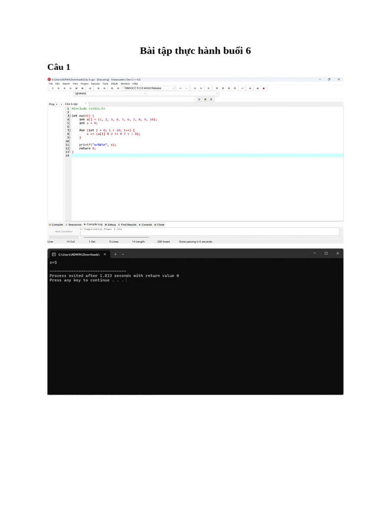Switch to the Resources bottom tab
The image size is (391, 522).
pos(73,225)
